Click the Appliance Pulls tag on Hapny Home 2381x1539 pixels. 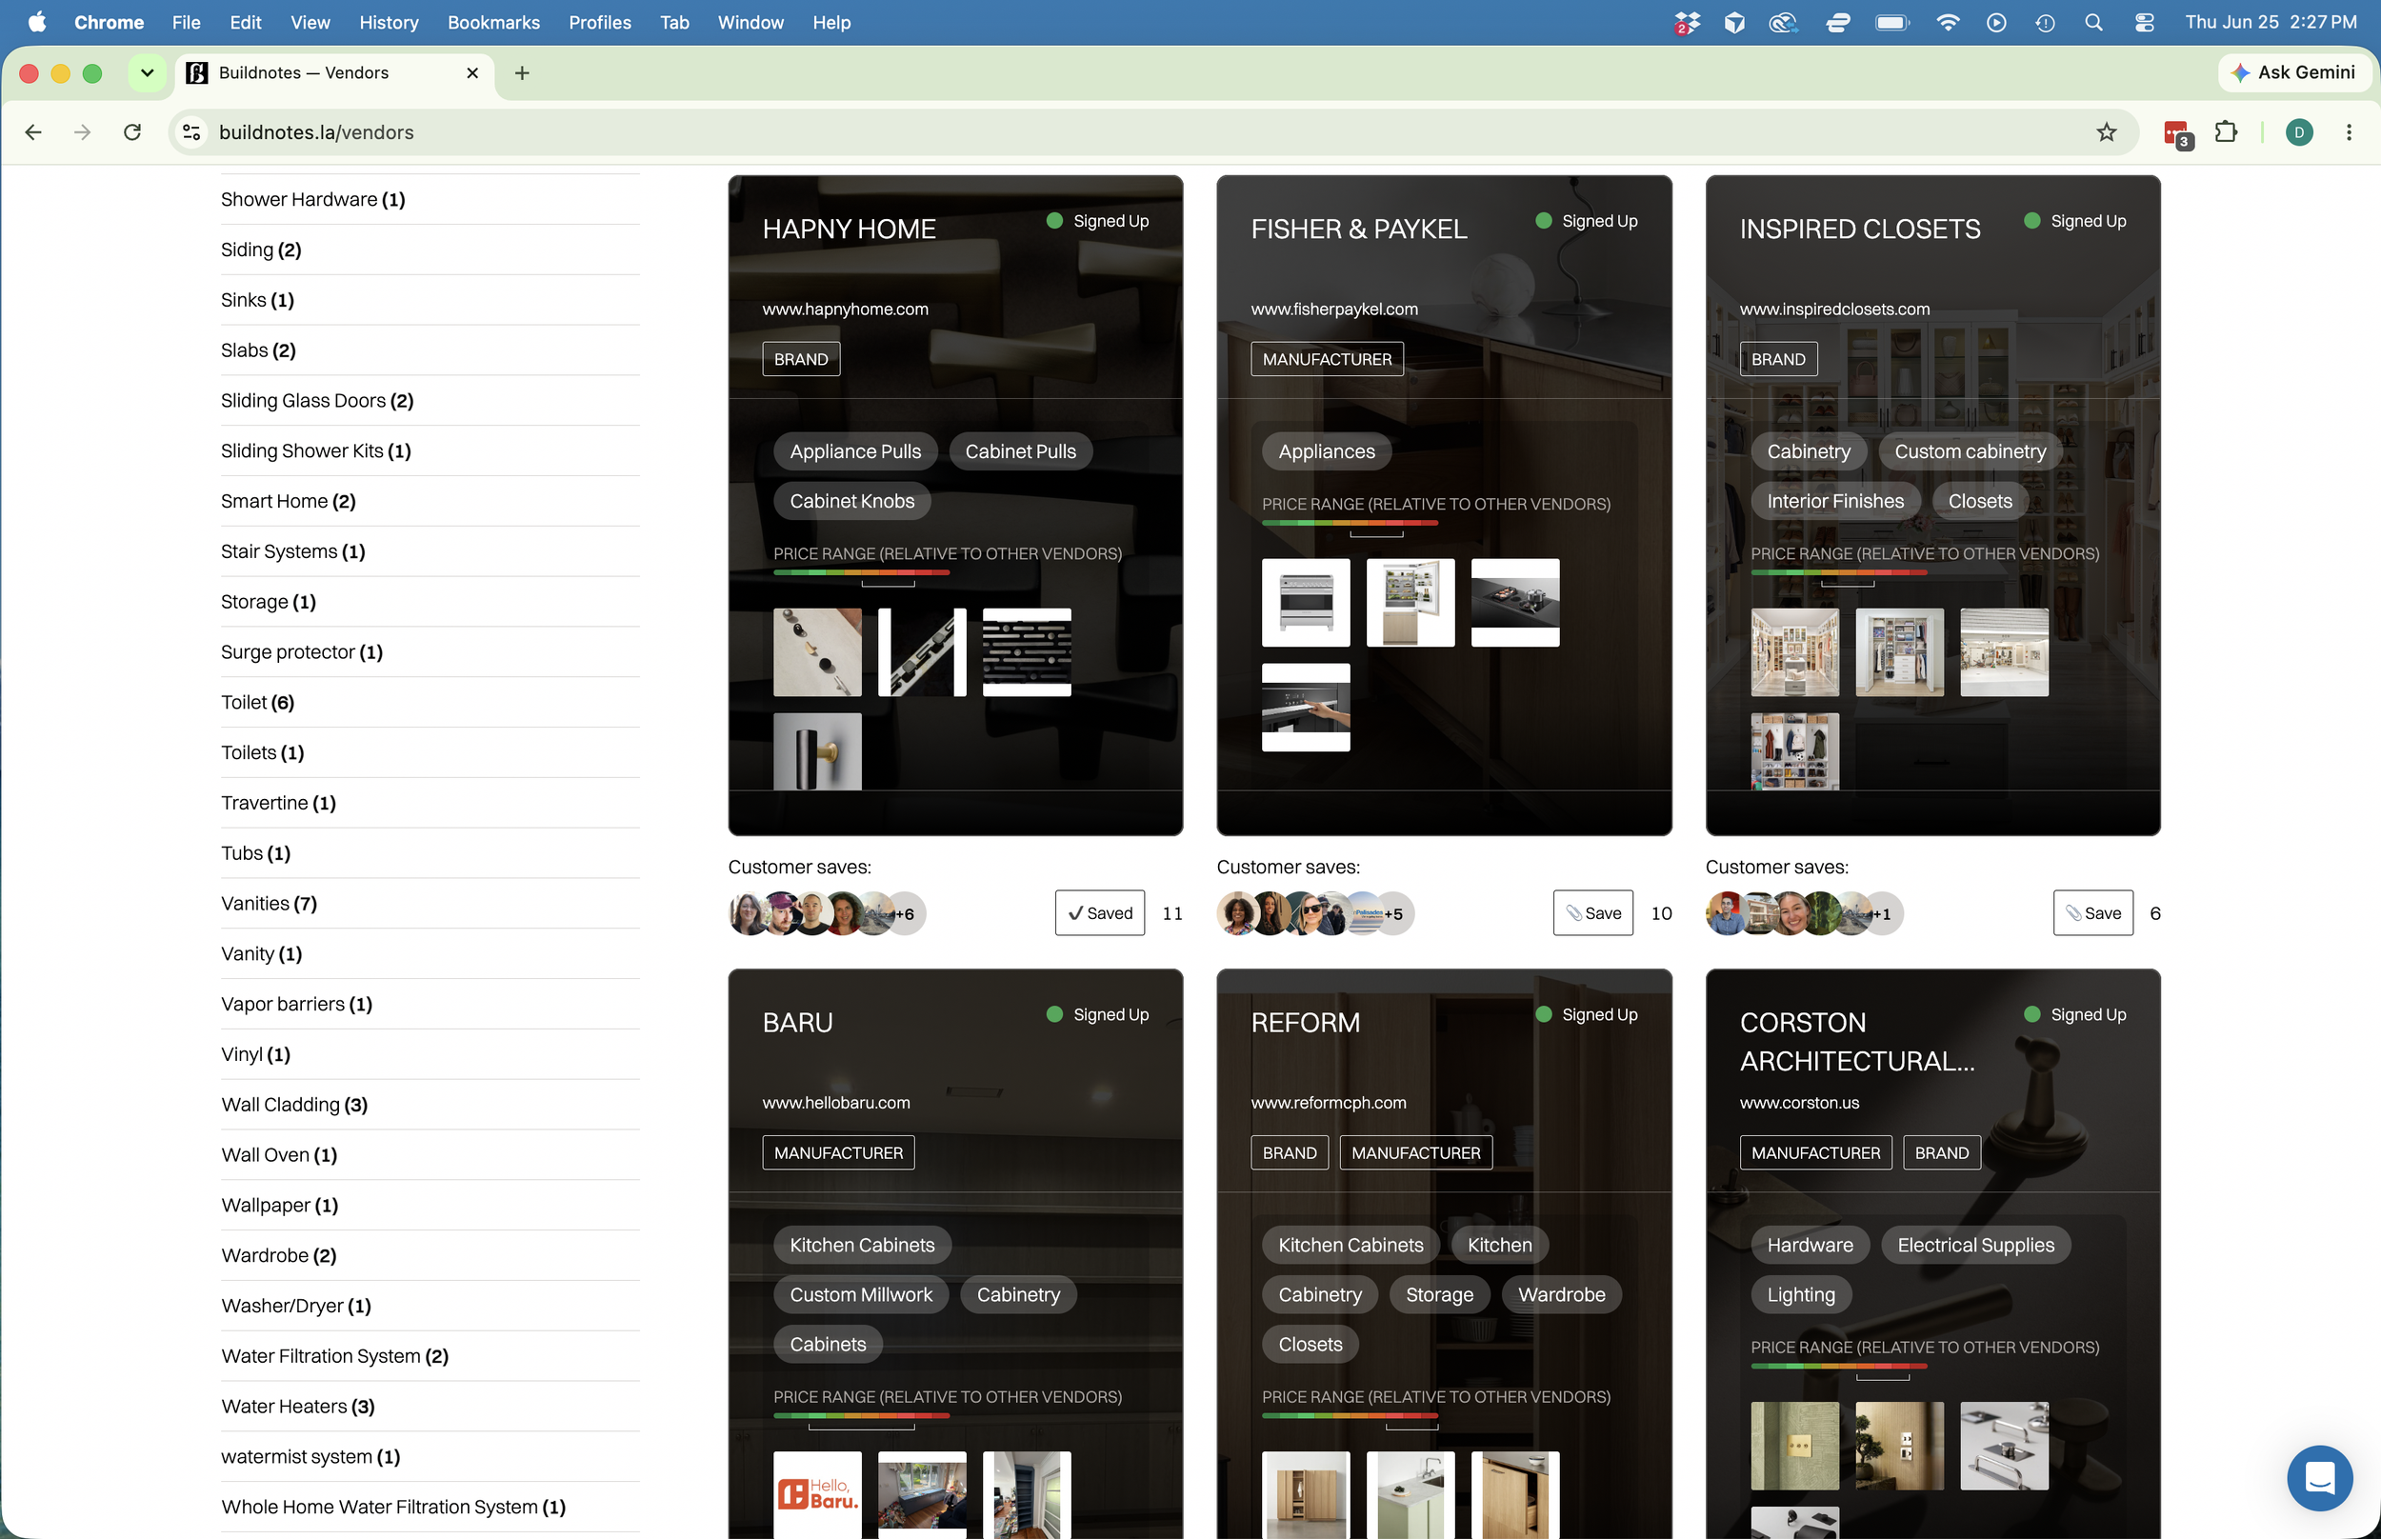[855, 450]
